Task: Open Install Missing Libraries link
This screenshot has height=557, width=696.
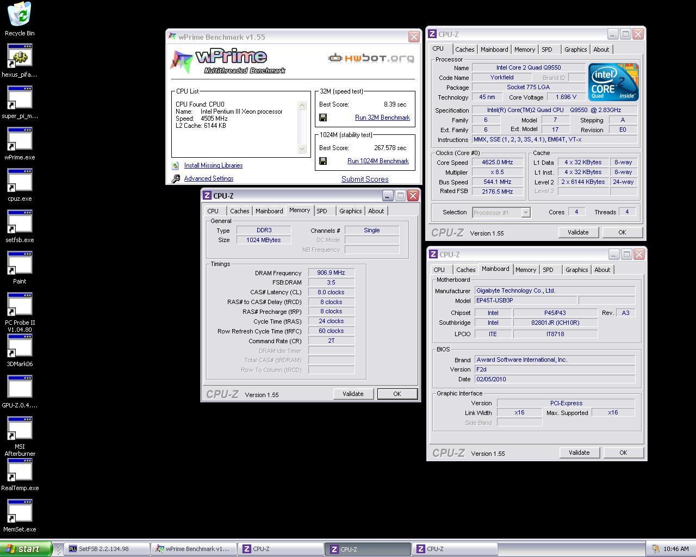Action: tap(213, 165)
